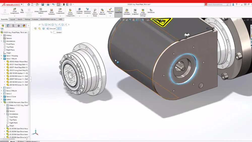Switch to the Evaluate tab
Screen dimensions: 252x142
(35, 19)
